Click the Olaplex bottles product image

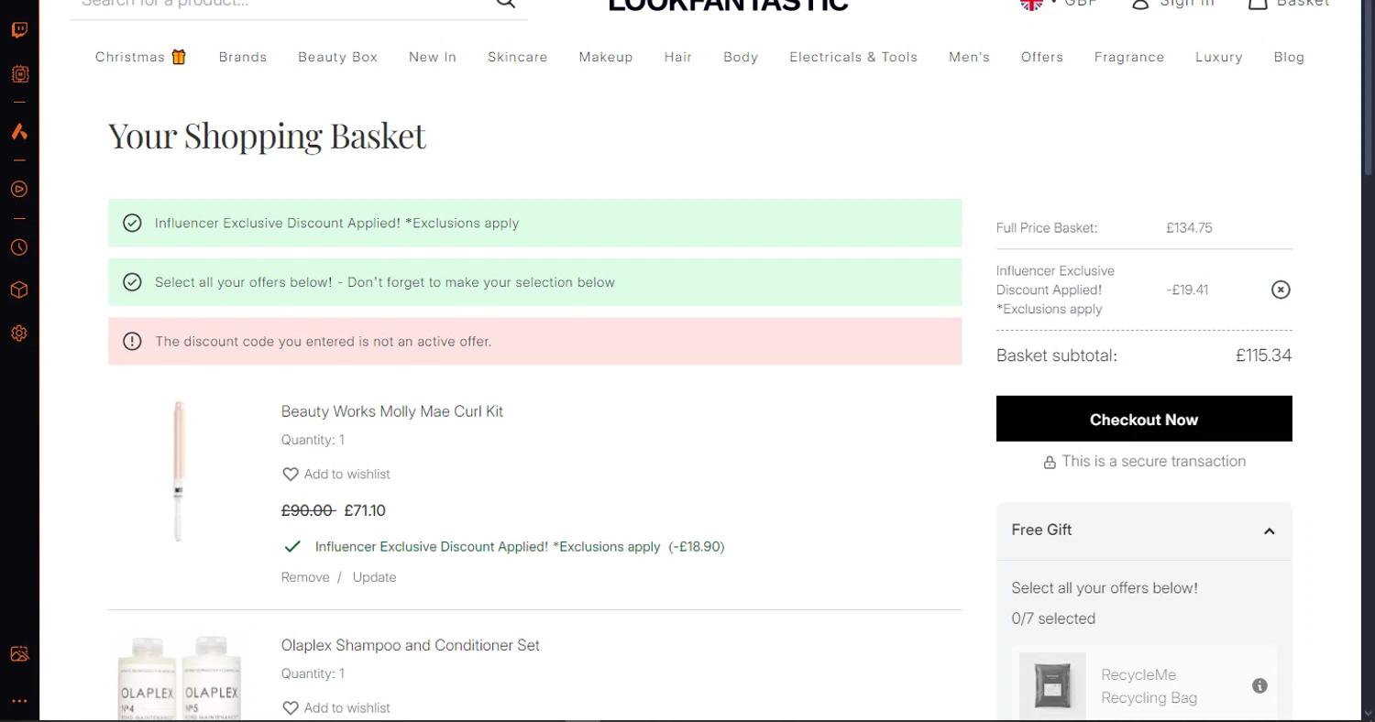point(180,677)
